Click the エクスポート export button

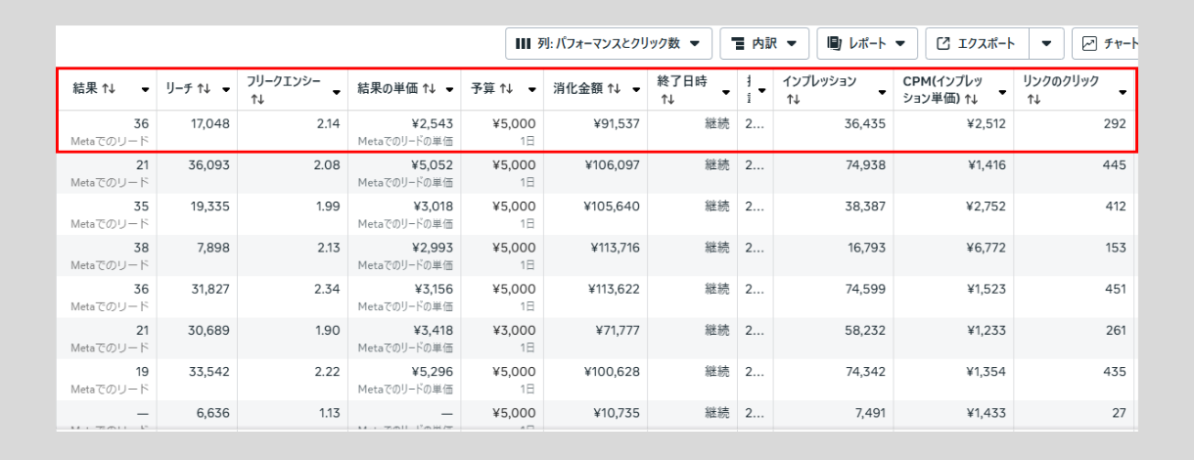[976, 43]
